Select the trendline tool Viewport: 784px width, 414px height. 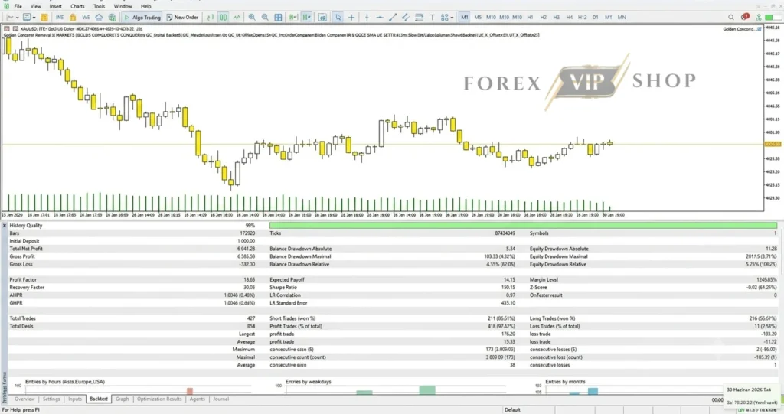tap(393, 18)
